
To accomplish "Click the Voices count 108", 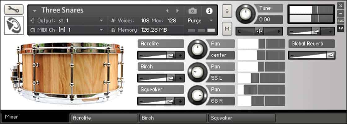I will point(145,21).
